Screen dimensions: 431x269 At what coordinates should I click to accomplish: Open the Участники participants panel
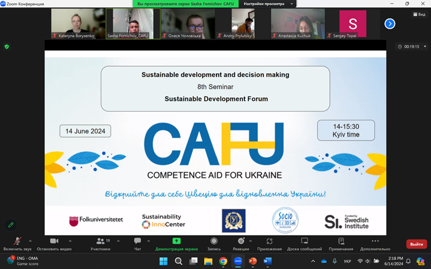[100, 241]
